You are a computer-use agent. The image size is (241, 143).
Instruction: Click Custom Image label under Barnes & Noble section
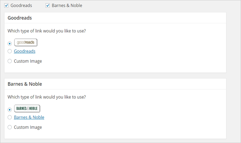(x=28, y=127)
